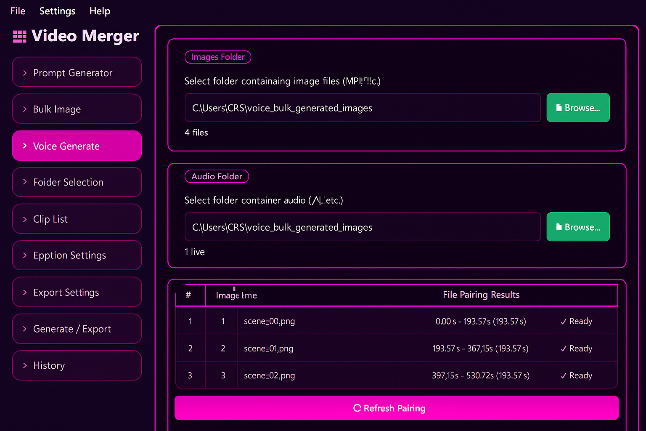Click the '0.00 s - 193.57s' timing cell
Image resolution: width=646 pixels, height=431 pixels.
(x=481, y=321)
